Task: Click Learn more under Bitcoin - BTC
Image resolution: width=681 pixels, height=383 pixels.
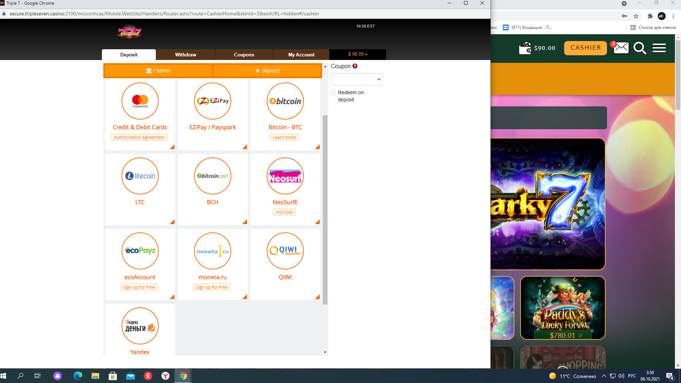Action: click(284, 137)
